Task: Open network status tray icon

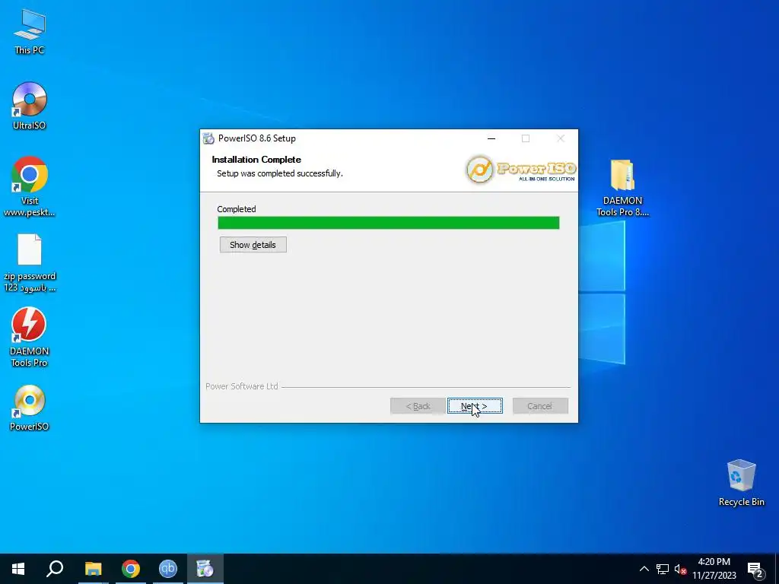Action: [x=663, y=569]
